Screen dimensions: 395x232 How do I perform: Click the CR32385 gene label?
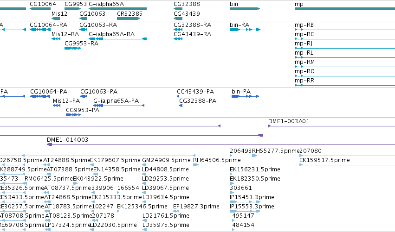coord(130,13)
